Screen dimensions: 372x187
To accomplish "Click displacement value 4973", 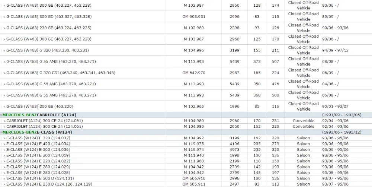I will tap(234, 149).
